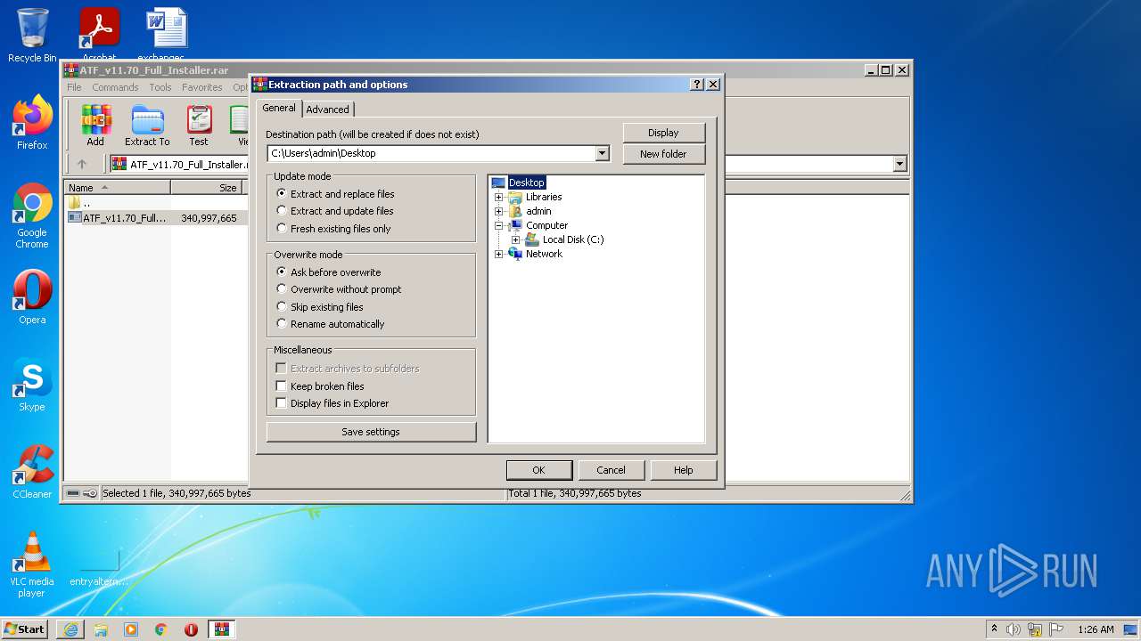Open Internet Explorer from taskbar
This screenshot has height=641, width=1141.
click(70, 629)
